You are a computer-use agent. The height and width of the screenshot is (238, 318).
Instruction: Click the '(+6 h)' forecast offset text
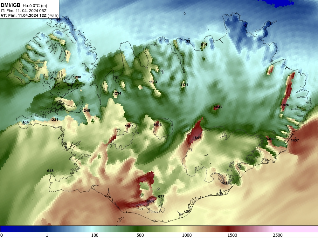[53, 16]
